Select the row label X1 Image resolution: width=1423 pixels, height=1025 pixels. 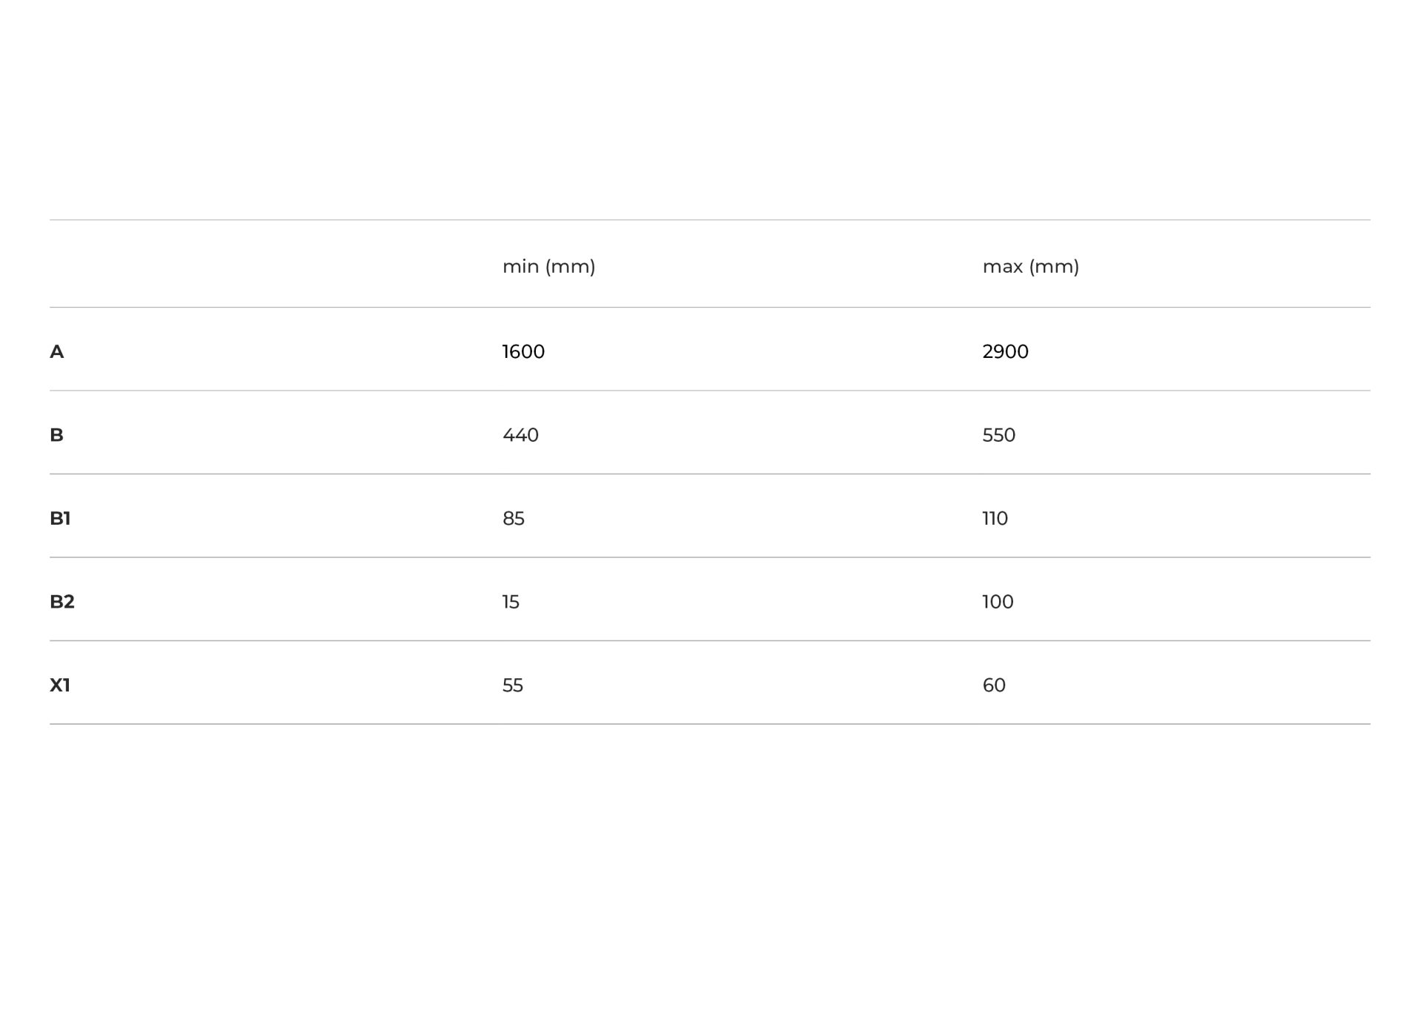point(60,686)
